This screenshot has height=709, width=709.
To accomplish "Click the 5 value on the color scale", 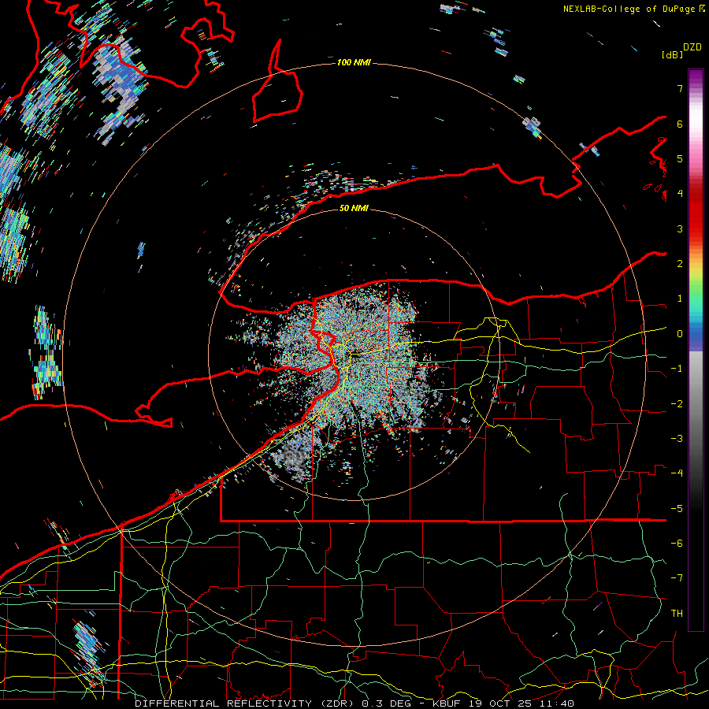I will point(680,158).
